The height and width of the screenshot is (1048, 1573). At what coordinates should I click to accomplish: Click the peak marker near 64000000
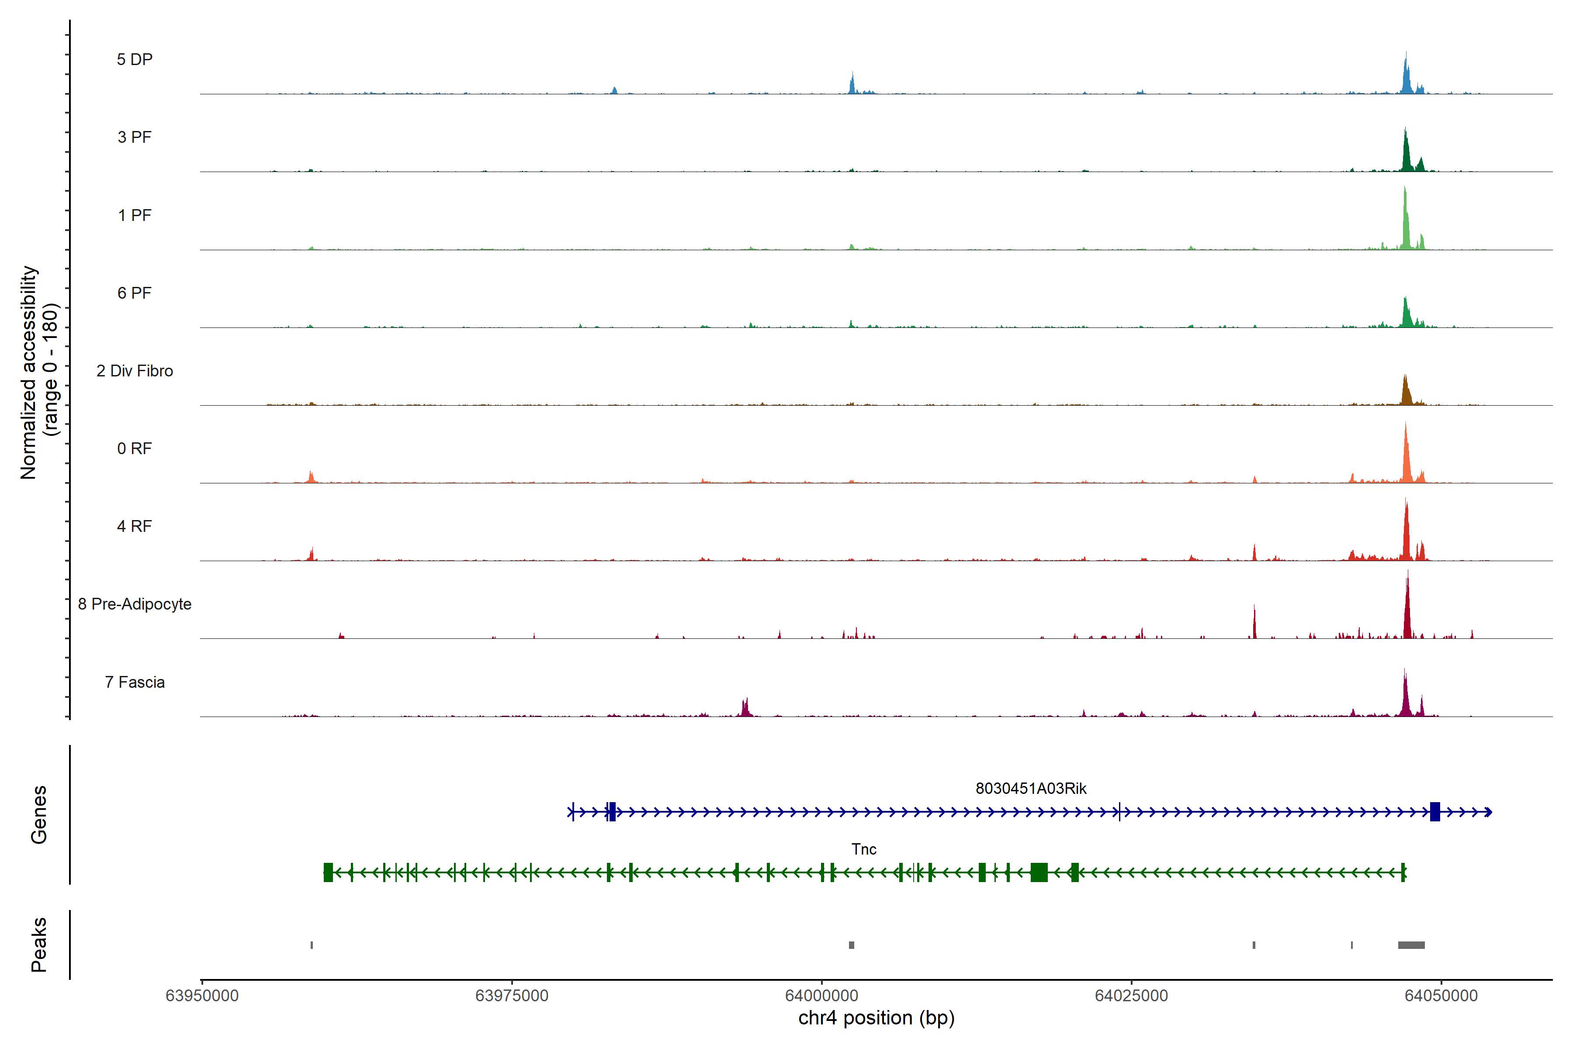[x=851, y=945]
